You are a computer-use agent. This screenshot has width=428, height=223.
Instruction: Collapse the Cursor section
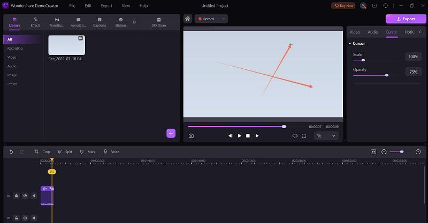pyautogui.click(x=350, y=44)
